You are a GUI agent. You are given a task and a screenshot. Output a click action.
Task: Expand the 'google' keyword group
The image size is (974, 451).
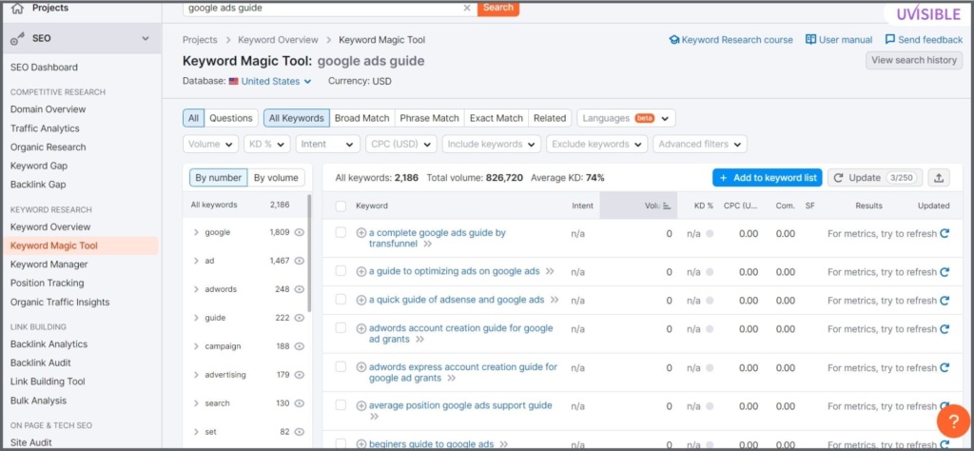pos(196,232)
